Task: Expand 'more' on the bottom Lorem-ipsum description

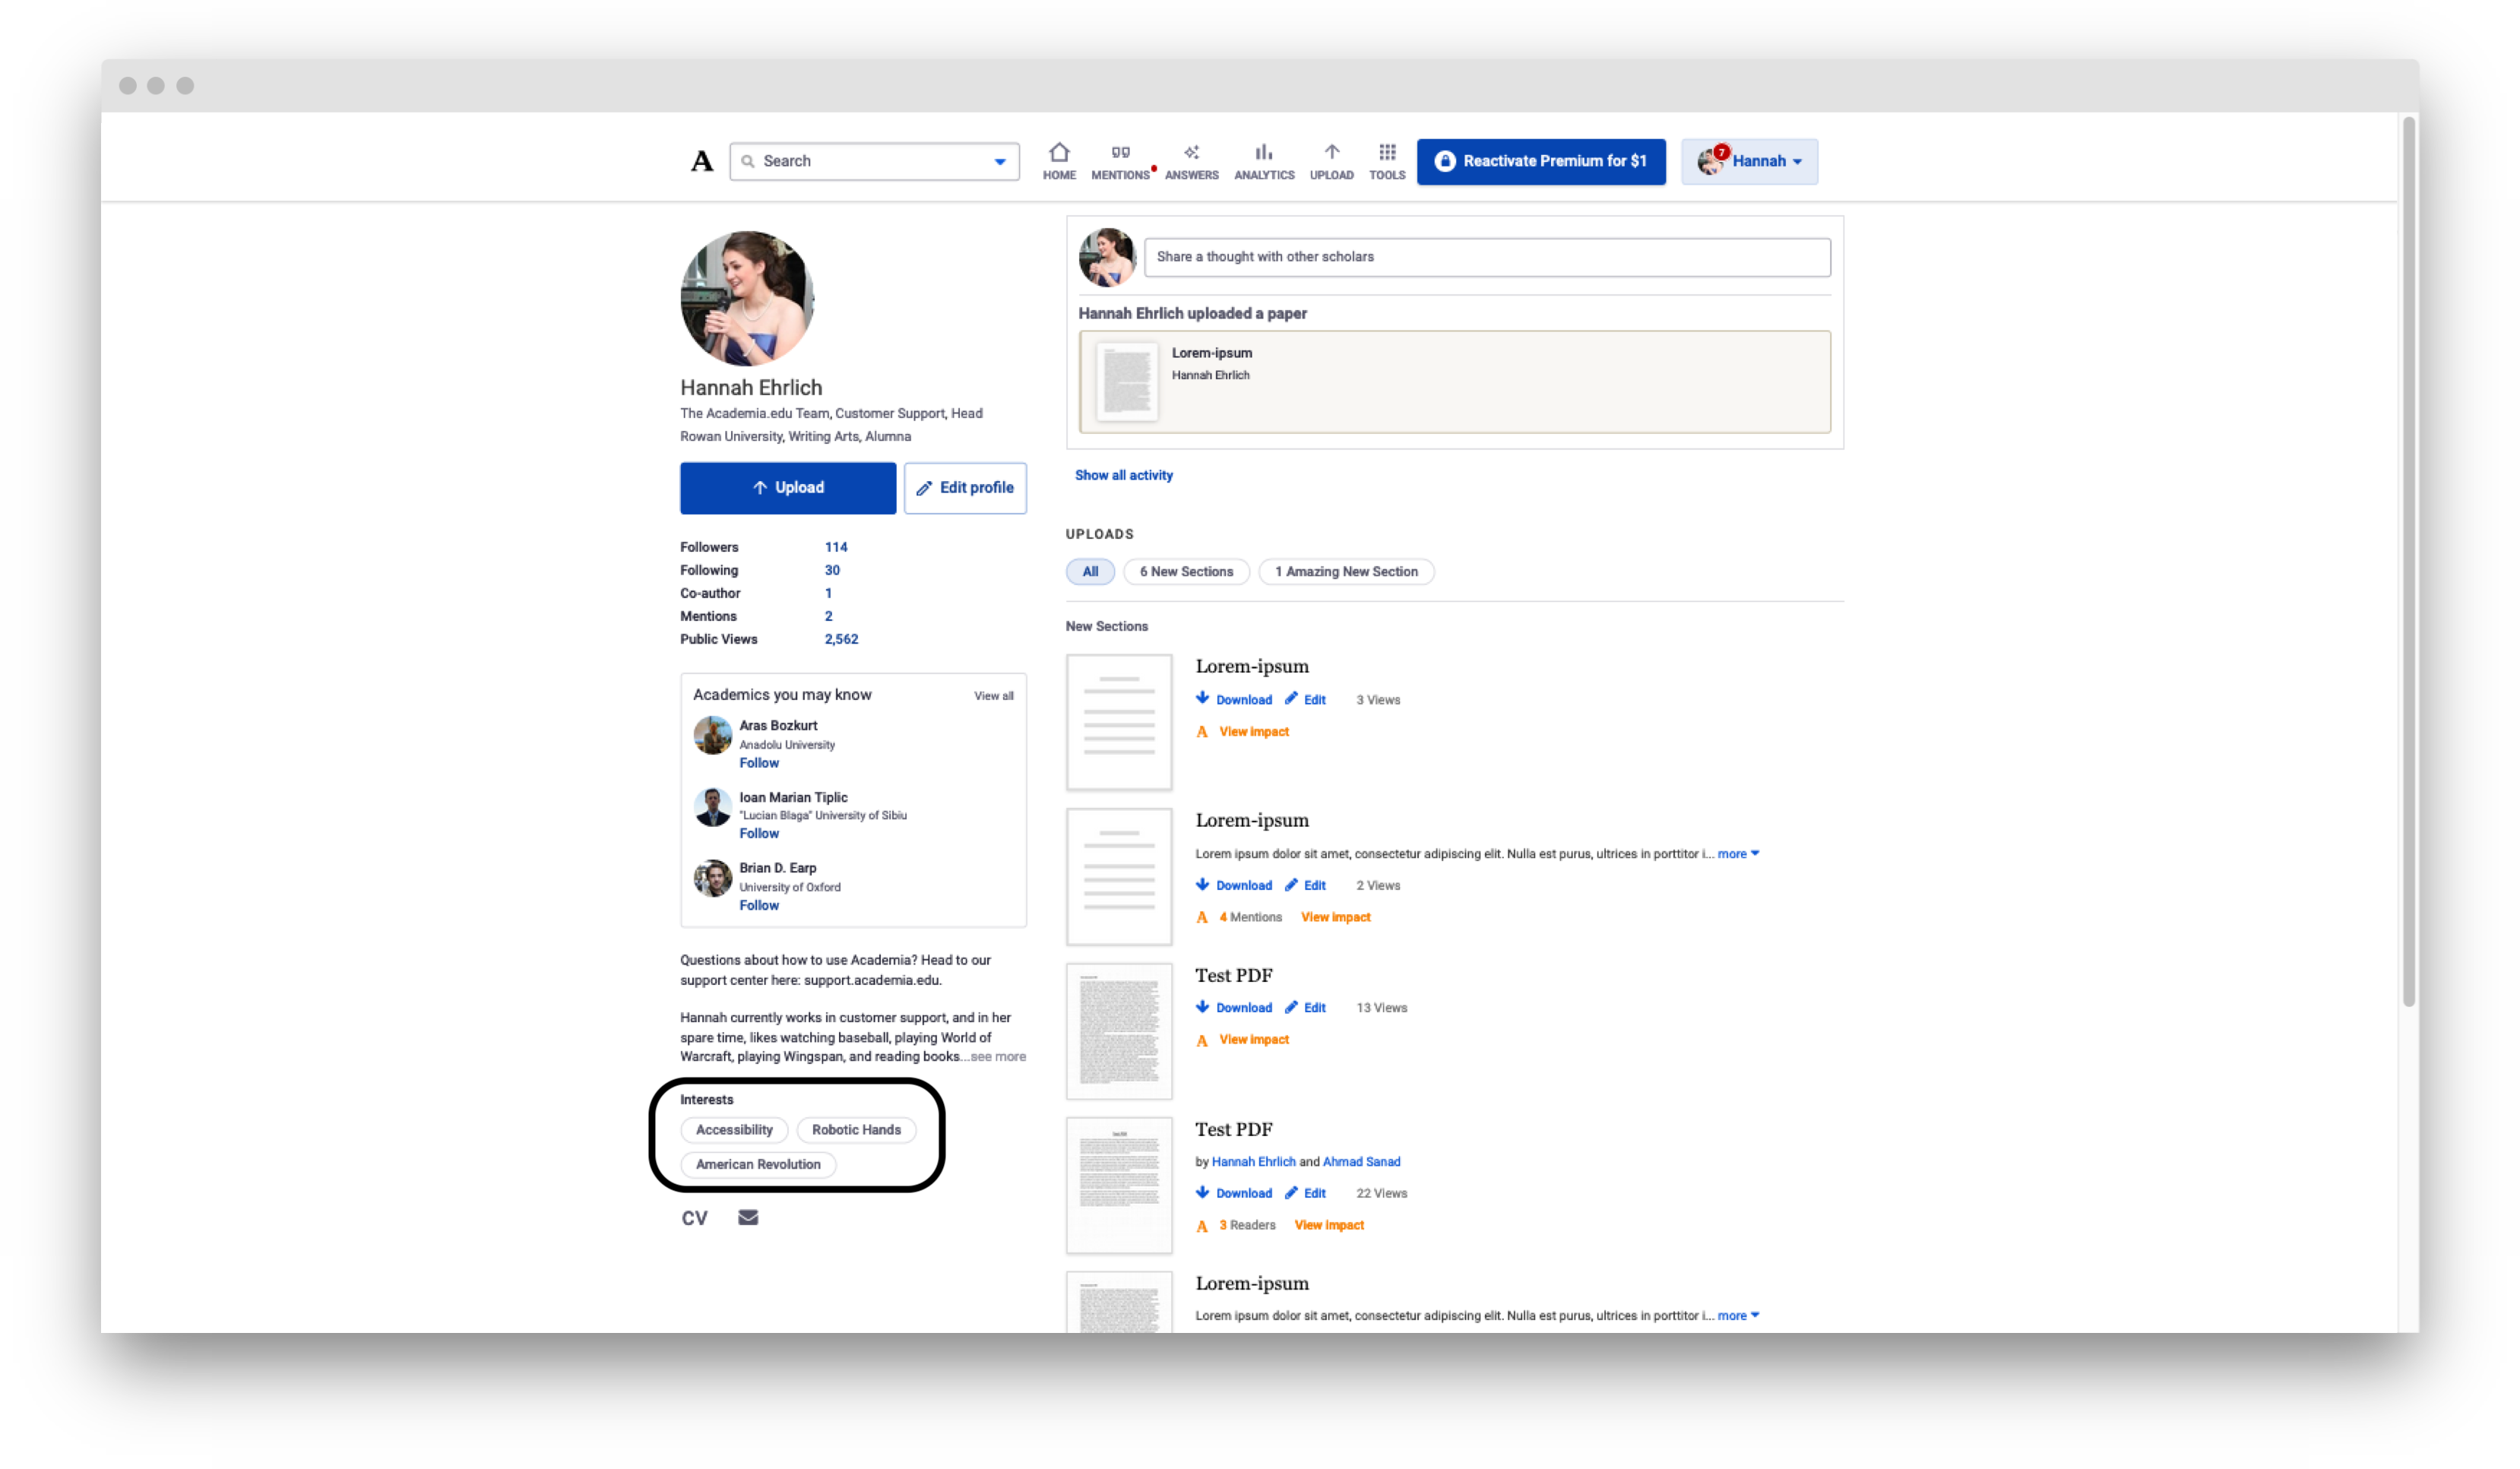Action: point(1738,1316)
